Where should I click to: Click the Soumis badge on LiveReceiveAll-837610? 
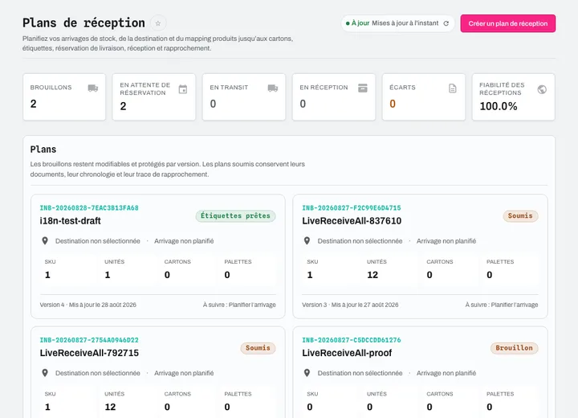[520, 215]
